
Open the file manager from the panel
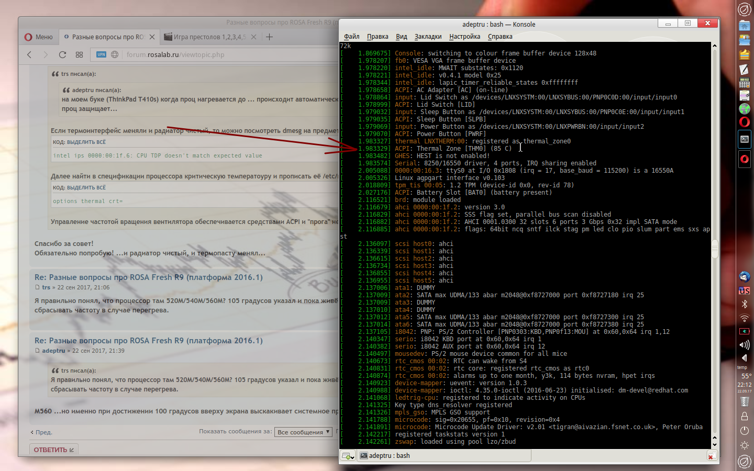coord(744,40)
